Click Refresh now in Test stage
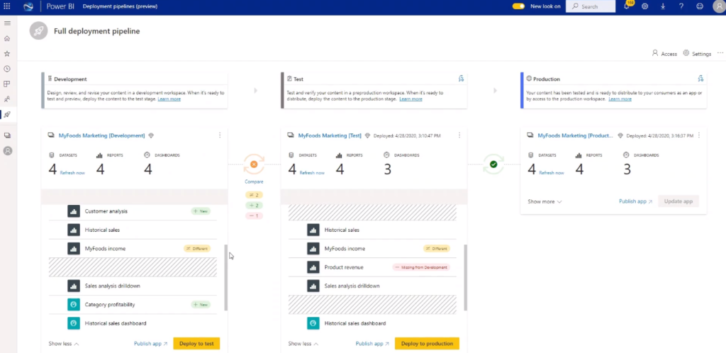Screen dimensions: 726x353 click(x=312, y=172)
